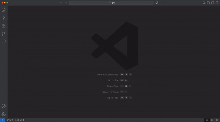The height and width of the screenshot is (122, 220).
Task: Open the Accounts menu icon
Action: (4, 106)
